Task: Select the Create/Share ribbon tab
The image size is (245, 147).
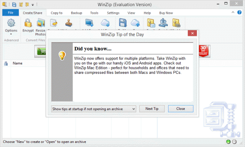Action: [x=33, y=13]
